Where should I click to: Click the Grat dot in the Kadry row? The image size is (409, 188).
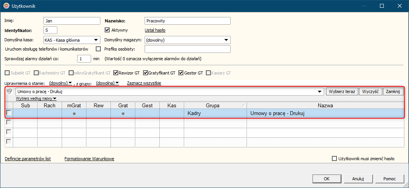coord(123,114)
